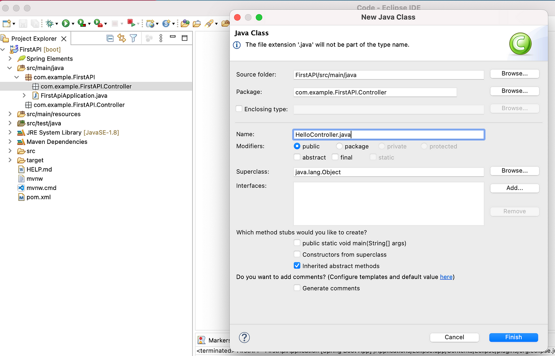Expand the JRE System Library node
The image size is (555, 356).
coord(10,132)
